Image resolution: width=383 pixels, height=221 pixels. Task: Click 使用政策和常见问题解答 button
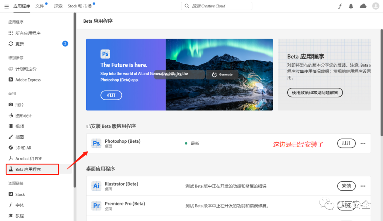(315, 92)
